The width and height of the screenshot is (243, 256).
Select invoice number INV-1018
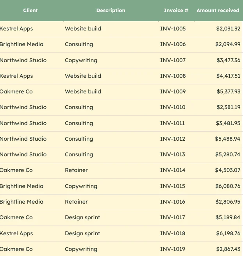173,233
